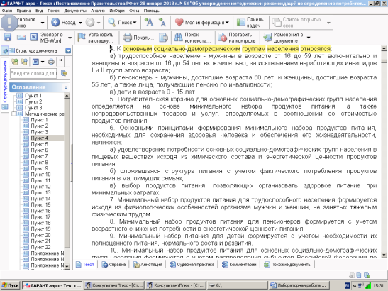
Task: Open Моя информация heart icon
Action: coord(179,22)
